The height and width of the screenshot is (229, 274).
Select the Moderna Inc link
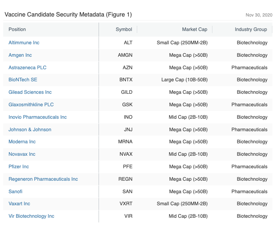point(22,142)
